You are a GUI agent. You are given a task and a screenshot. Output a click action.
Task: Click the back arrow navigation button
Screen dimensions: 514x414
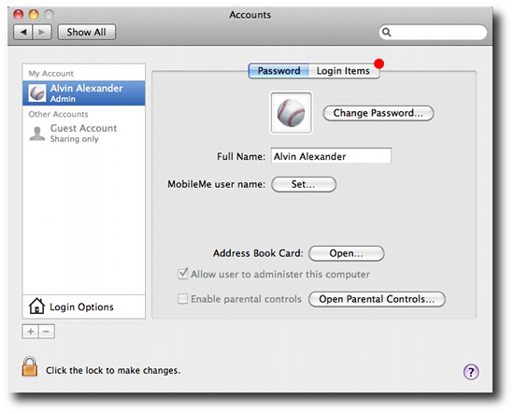pos(23,32)
